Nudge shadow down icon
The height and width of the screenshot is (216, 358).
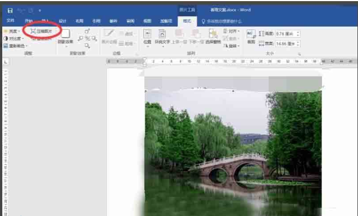click(x=87, y=46)
